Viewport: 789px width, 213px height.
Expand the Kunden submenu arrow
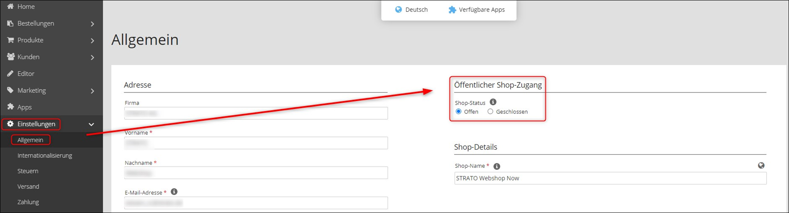click(93, 57)
